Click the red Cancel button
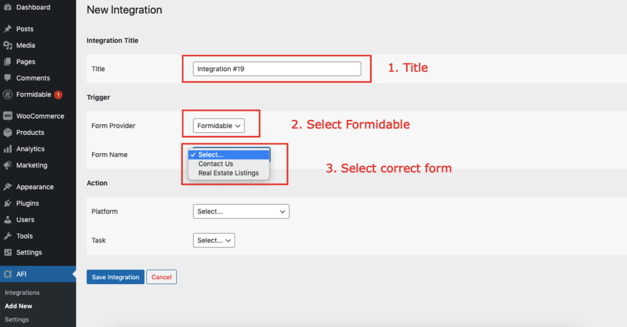 point(162,277)
